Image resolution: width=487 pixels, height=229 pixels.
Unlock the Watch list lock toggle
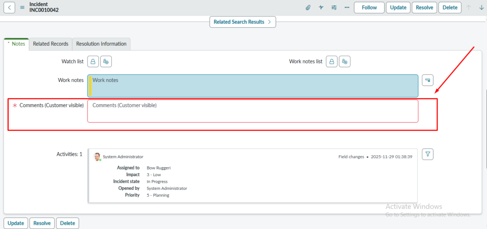(93, 61)
